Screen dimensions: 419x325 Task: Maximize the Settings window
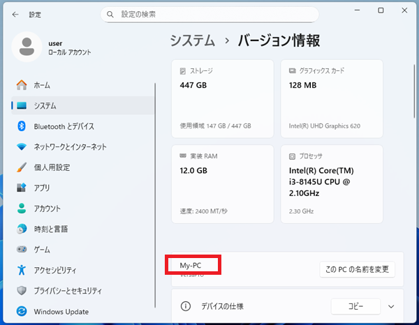pyautogui.click(x=381, y=10)
